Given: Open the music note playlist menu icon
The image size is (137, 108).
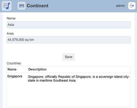Looking at the screenshot, I should point(7,6).
